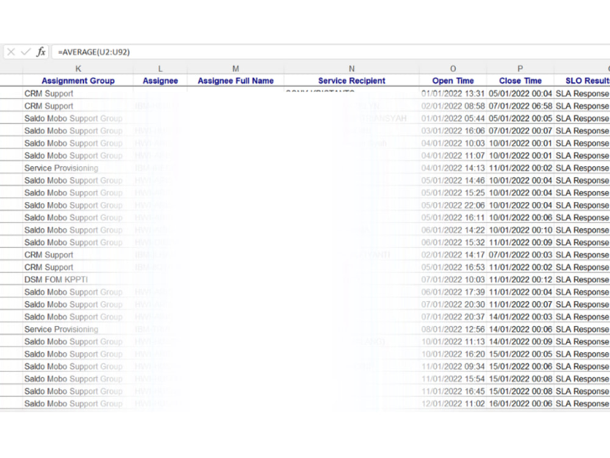Select open time 05/01/2022 14:46
The height and width of the screenshot is (458, 610).
453,180
